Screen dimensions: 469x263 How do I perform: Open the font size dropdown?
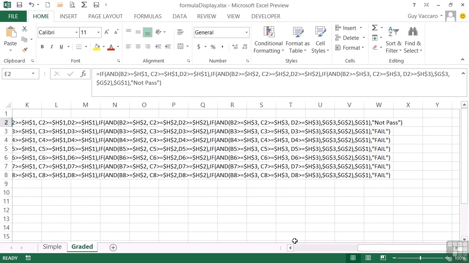pos(98,33)
